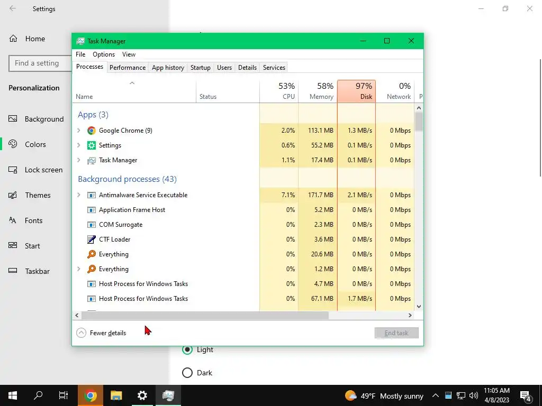
Task: Go back with Settings back arrow
Action: click(13, 8)
